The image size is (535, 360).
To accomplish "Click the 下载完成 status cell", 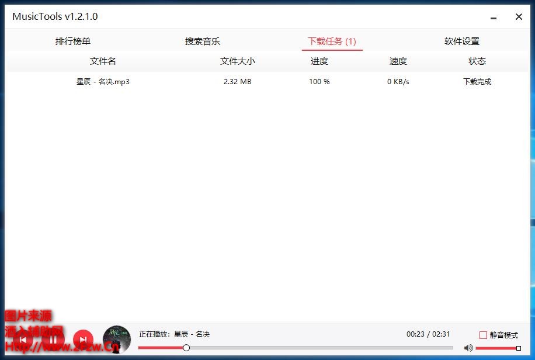I will point(477,82).
